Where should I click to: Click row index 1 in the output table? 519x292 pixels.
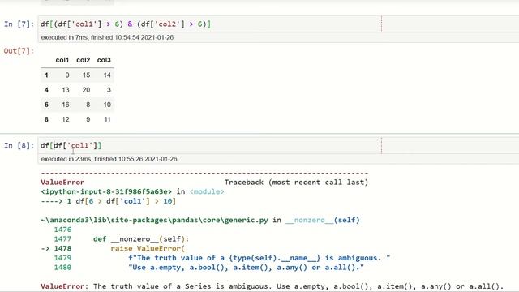pos(46,75)
